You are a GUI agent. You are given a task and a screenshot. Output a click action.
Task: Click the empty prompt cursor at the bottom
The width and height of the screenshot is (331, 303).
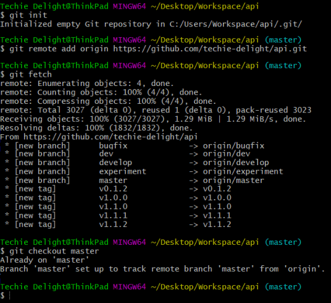click(x=10, y=296)
